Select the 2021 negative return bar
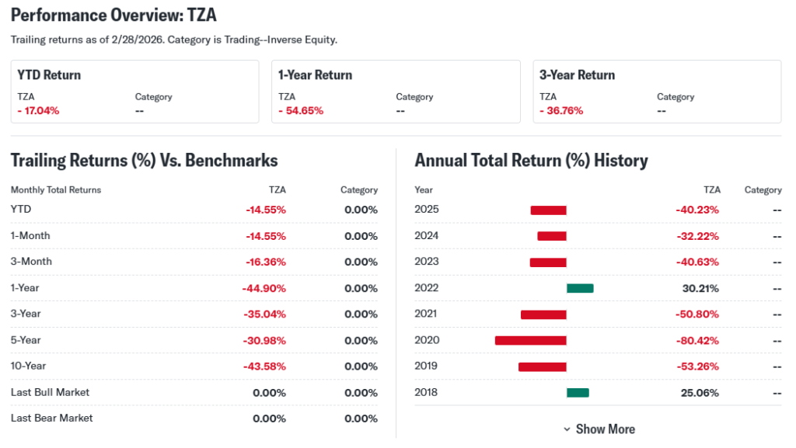The width and height of the screenshot is (796, 448). click(x=543, y=314)
